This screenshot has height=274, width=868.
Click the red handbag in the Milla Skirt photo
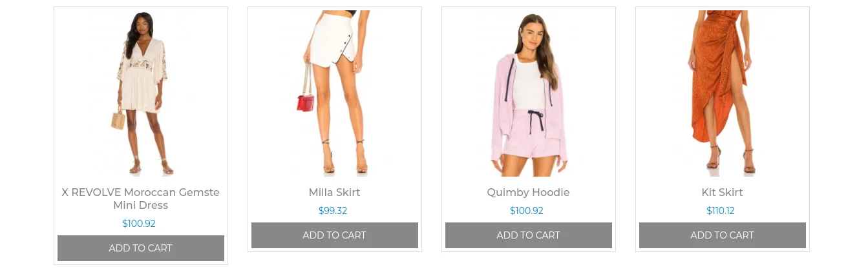(x=306, y=103)
